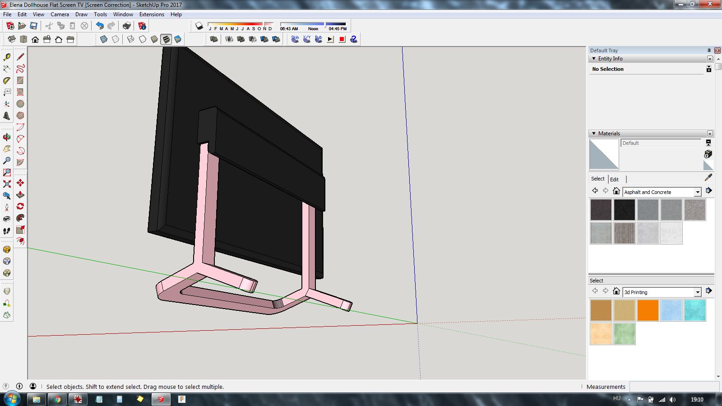Activate the Orbit tool
This screenshot has width=722, height=406.
(7, 137)
